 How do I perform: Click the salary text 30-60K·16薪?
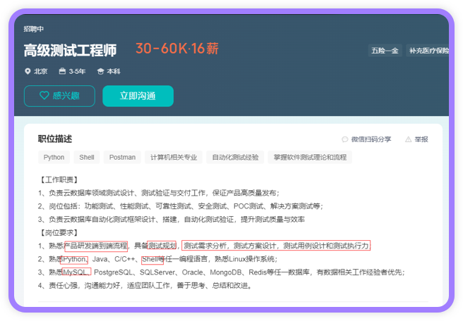177,49
